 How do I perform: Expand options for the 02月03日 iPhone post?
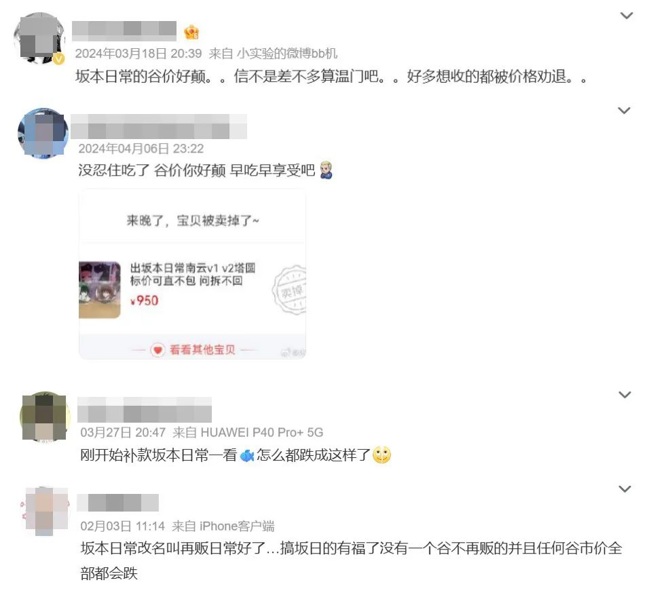point(625,488)
